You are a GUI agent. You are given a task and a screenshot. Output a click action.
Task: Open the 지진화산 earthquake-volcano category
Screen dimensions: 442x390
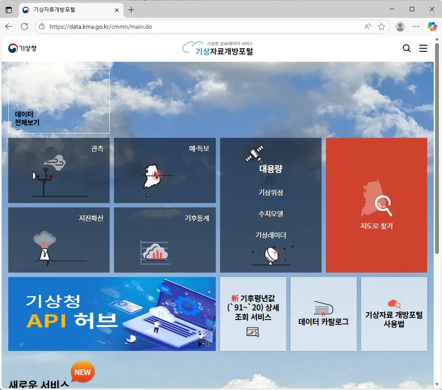[x=59, y=240]
